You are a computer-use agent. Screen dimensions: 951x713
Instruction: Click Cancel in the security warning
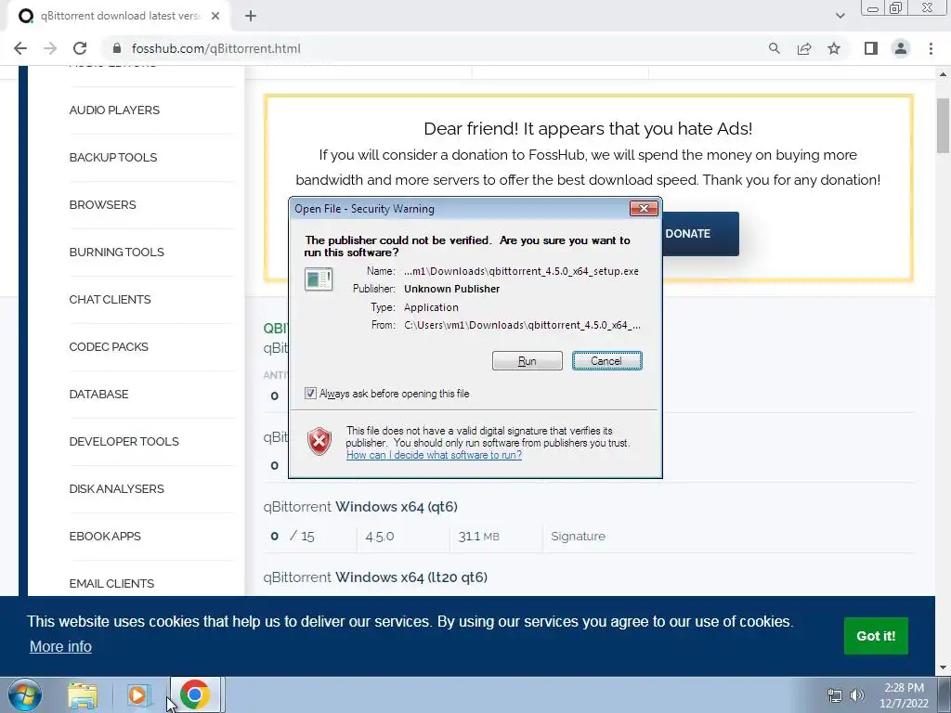tap(607, 361)
